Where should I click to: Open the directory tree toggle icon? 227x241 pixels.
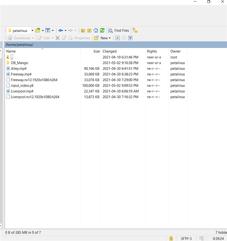coord(135,30)
